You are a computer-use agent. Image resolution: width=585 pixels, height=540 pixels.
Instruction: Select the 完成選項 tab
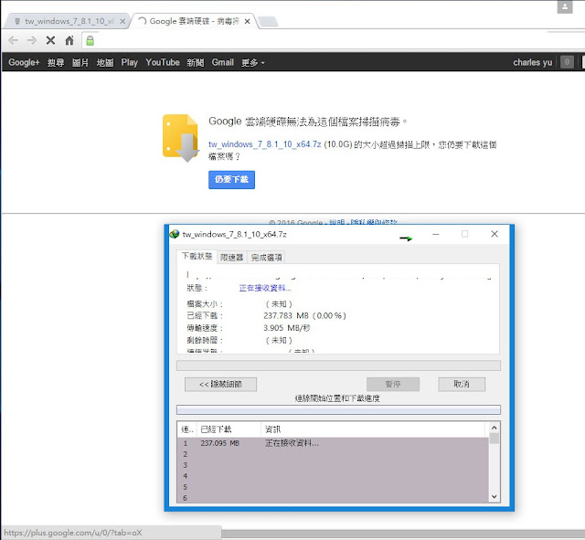(x=266, y=258)
